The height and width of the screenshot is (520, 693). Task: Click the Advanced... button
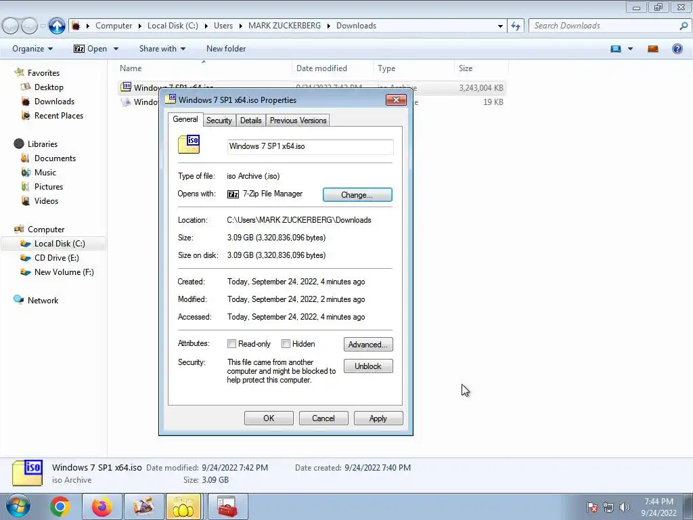click(x=368, y=345)
